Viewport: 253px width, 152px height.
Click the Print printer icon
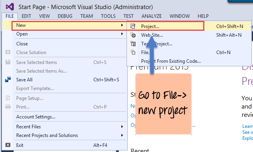coord(8,107)
